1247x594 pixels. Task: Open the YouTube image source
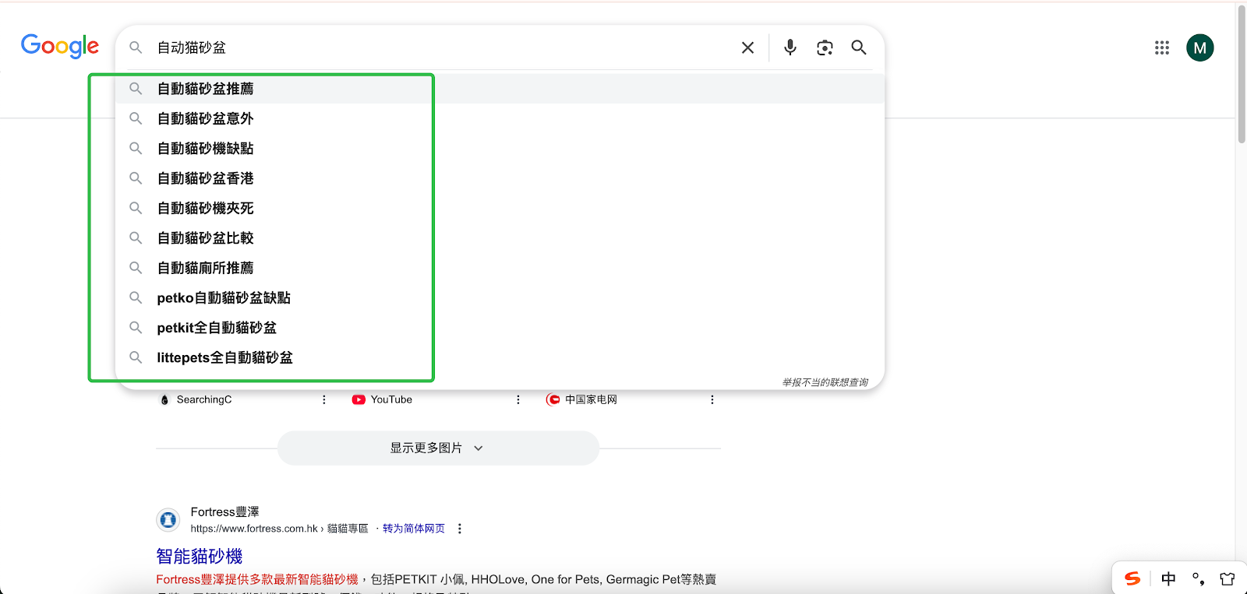tap(382, 399)
